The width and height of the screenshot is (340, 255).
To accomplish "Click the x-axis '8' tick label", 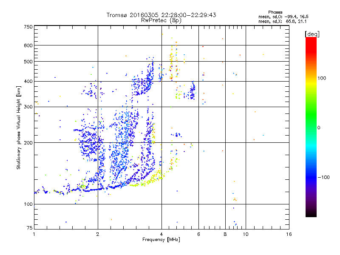I will 225,234.
